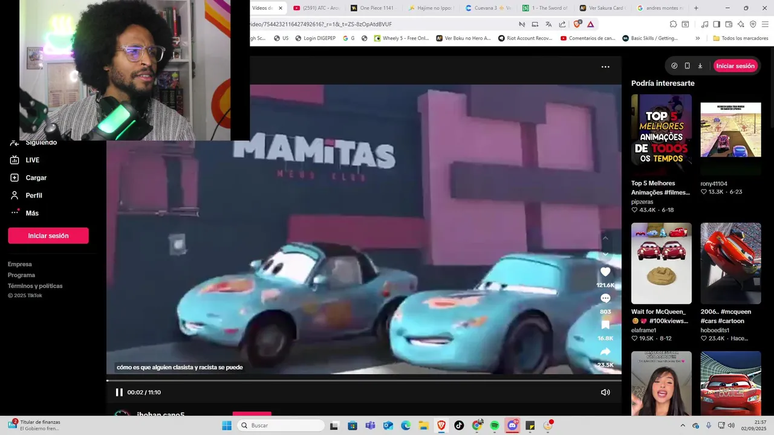Viewport: 774px width, 435px height.
Task: Open the Comentarios de can... bookmark
Action: 588,38
